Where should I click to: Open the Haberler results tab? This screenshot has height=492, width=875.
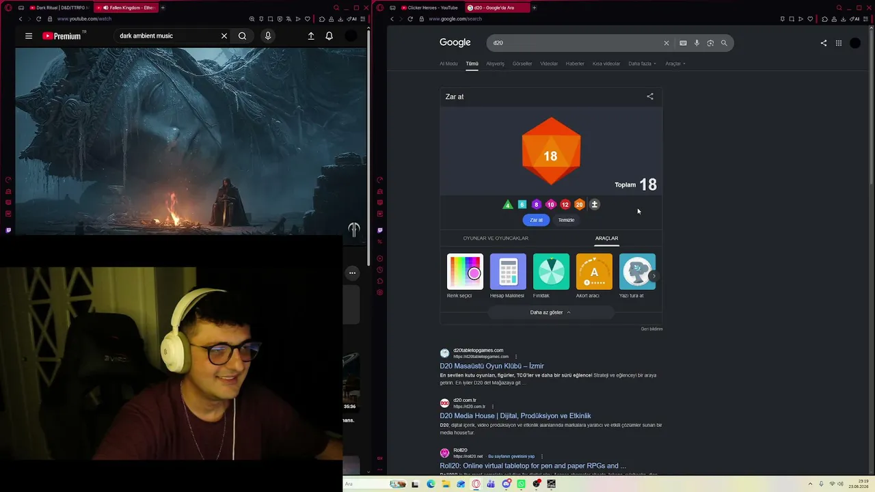[575, 64]
